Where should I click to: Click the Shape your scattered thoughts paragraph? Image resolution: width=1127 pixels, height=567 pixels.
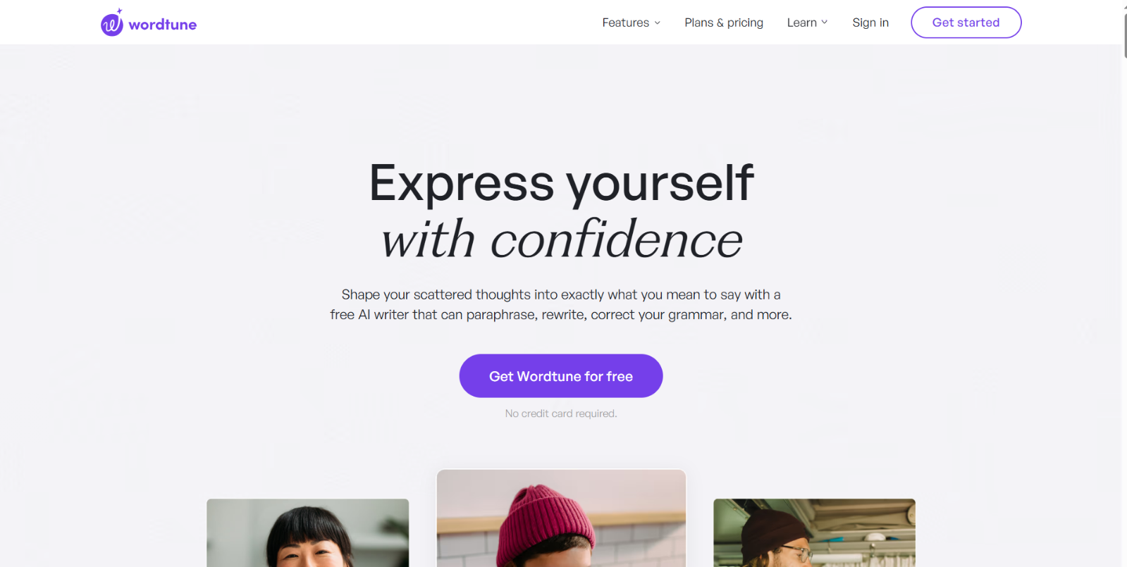[561, 304]
